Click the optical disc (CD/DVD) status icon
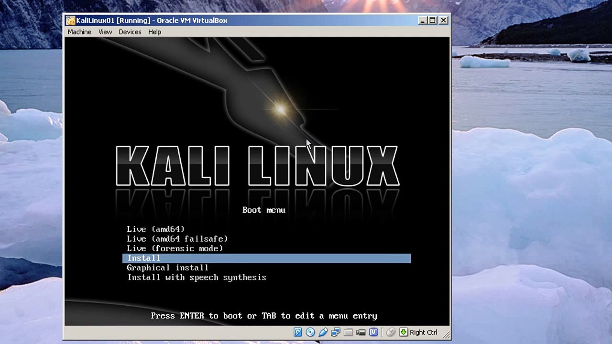The width and height of the screenshot is (612, 344). 310,332
